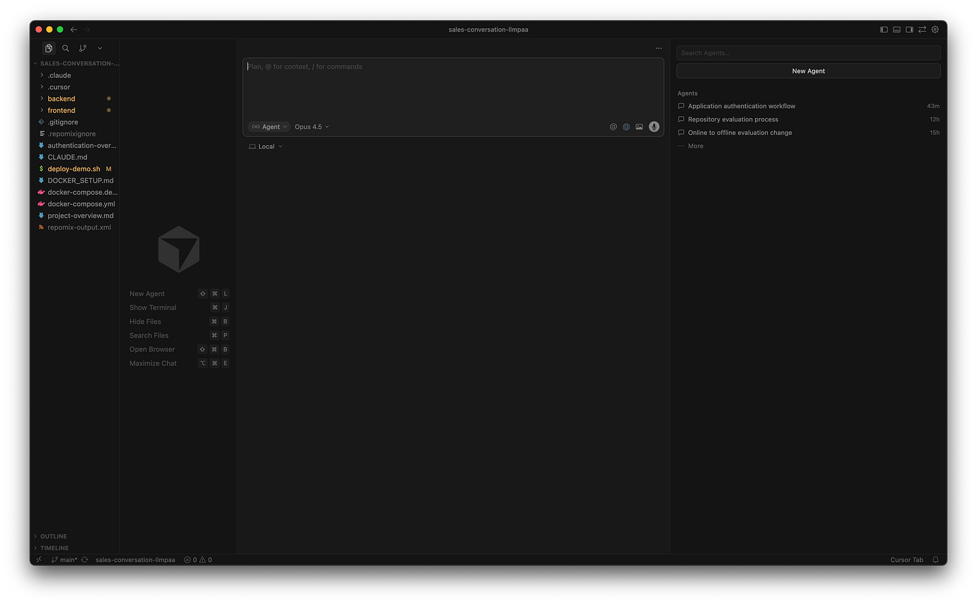Viewport: 977px width, 605px height.
Task: Click the @ context mention icon
Action: [x=613, y=126]
